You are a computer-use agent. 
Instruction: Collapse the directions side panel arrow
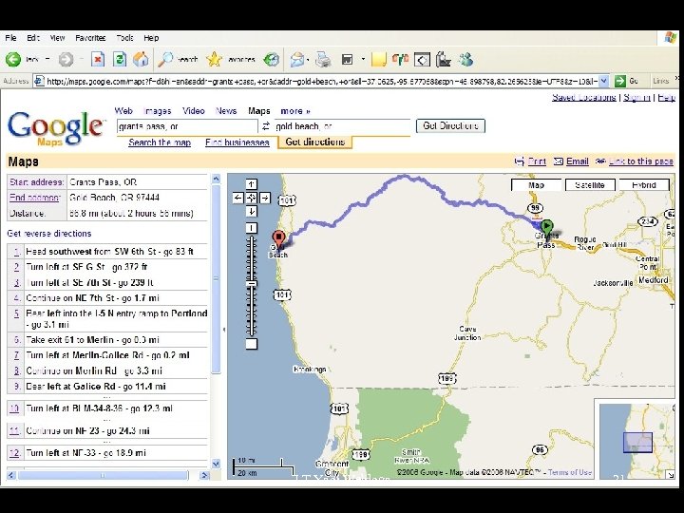coord(224,330)
